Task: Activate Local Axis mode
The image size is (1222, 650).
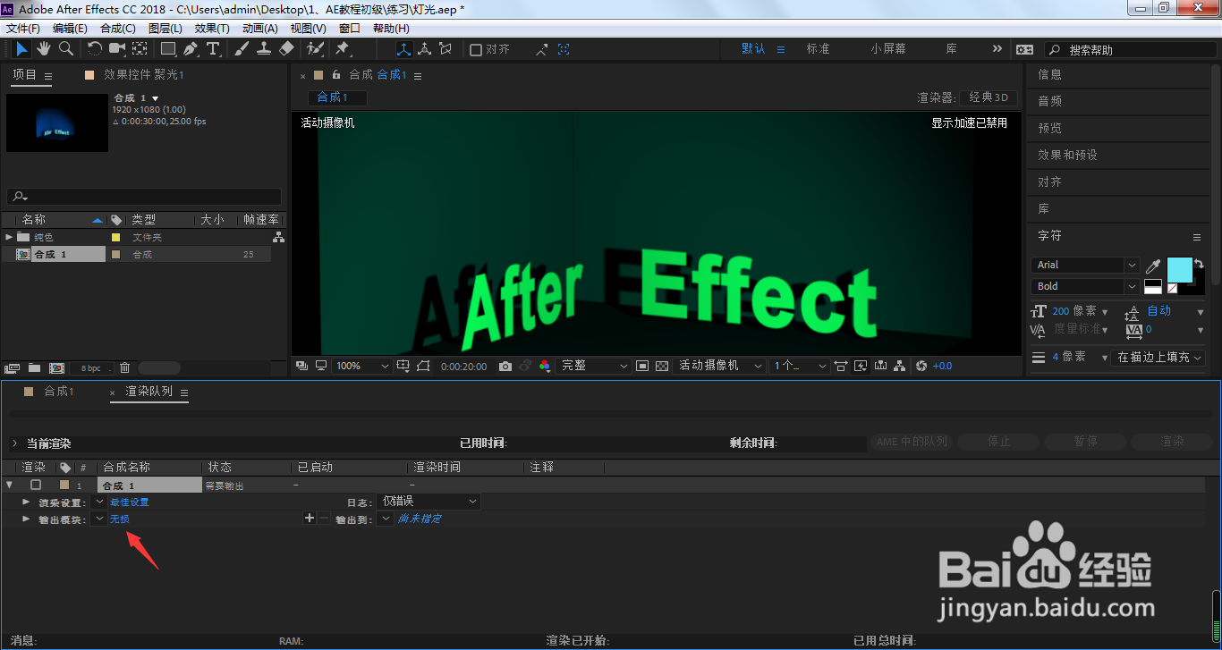Action: click(403, 49)
